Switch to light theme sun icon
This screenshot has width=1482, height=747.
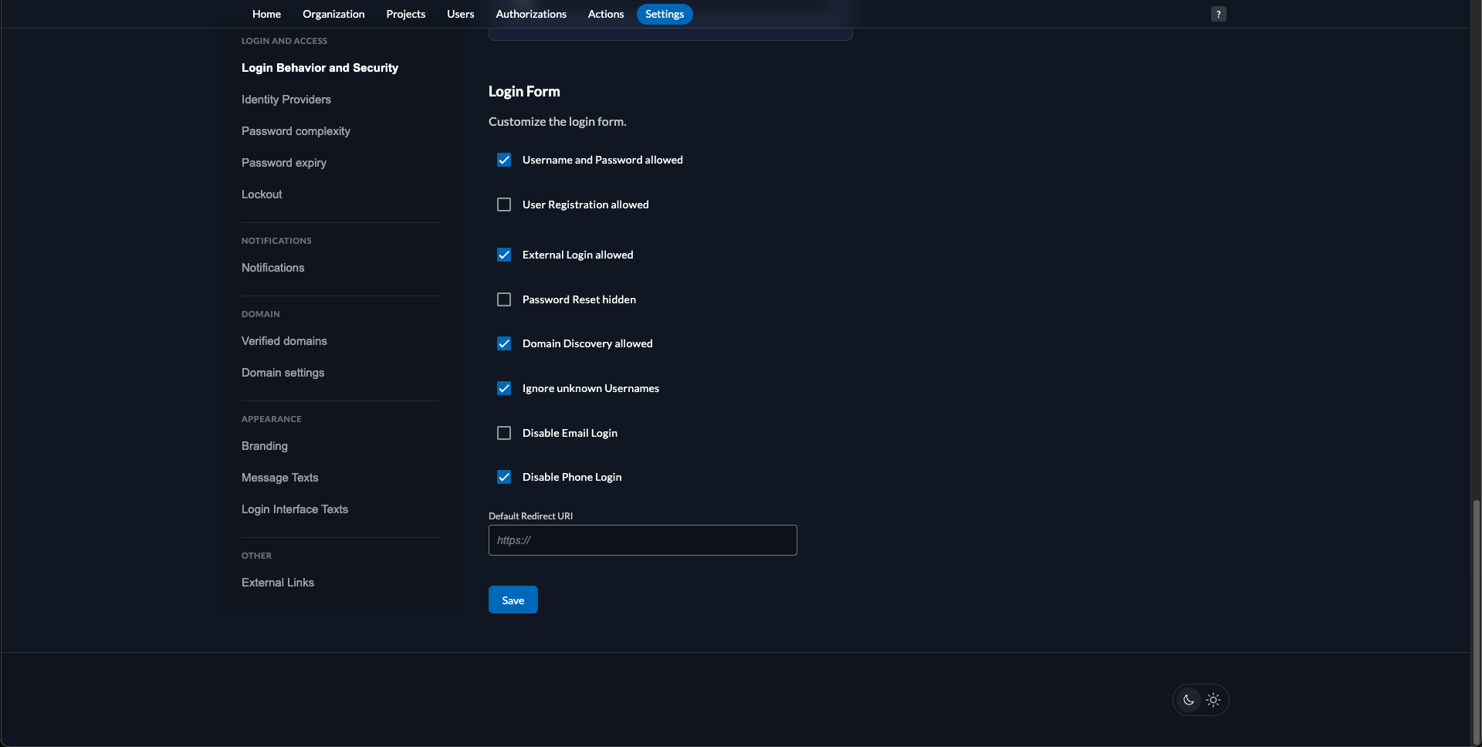pos(1213,700)
